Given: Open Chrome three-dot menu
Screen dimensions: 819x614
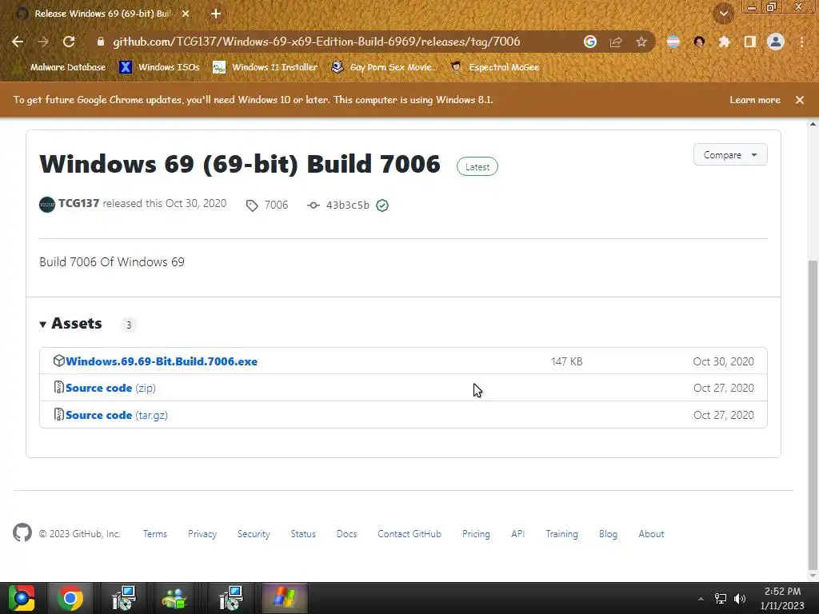Looking at the screenshot, I should click(x=801, y=42).
